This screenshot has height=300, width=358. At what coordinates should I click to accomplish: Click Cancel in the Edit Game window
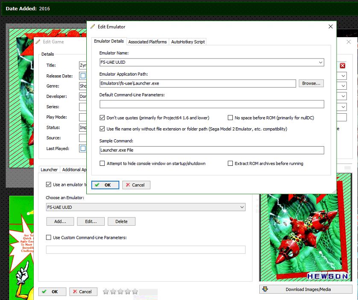point(83,291)
